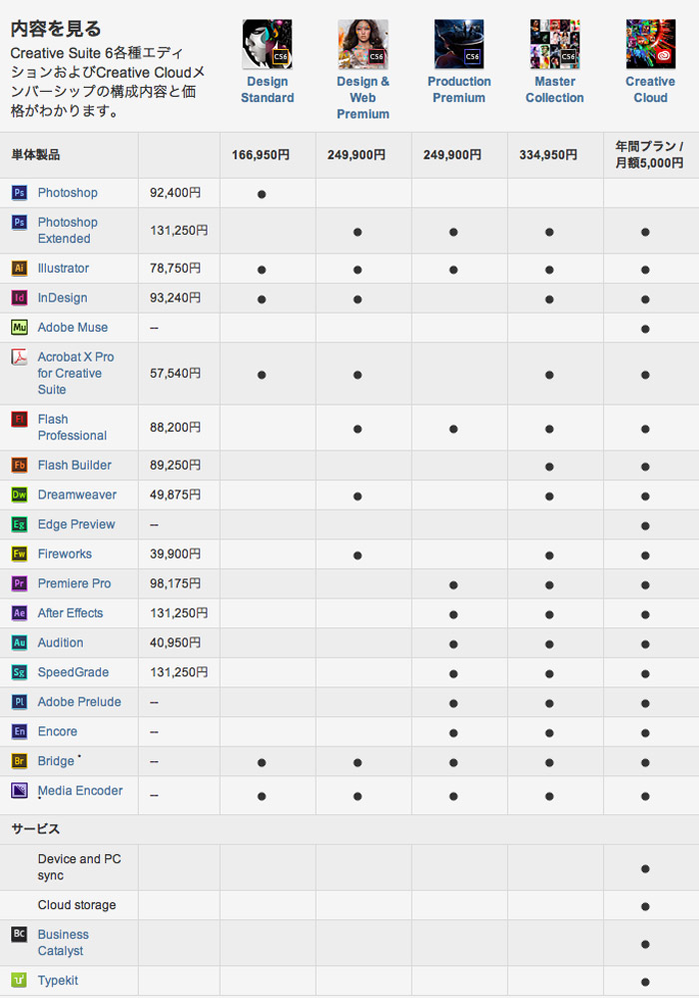The width and height of the screenshot is (699, 998).
Task: Select the 内容を見る heading text
Action: [56, 29]
